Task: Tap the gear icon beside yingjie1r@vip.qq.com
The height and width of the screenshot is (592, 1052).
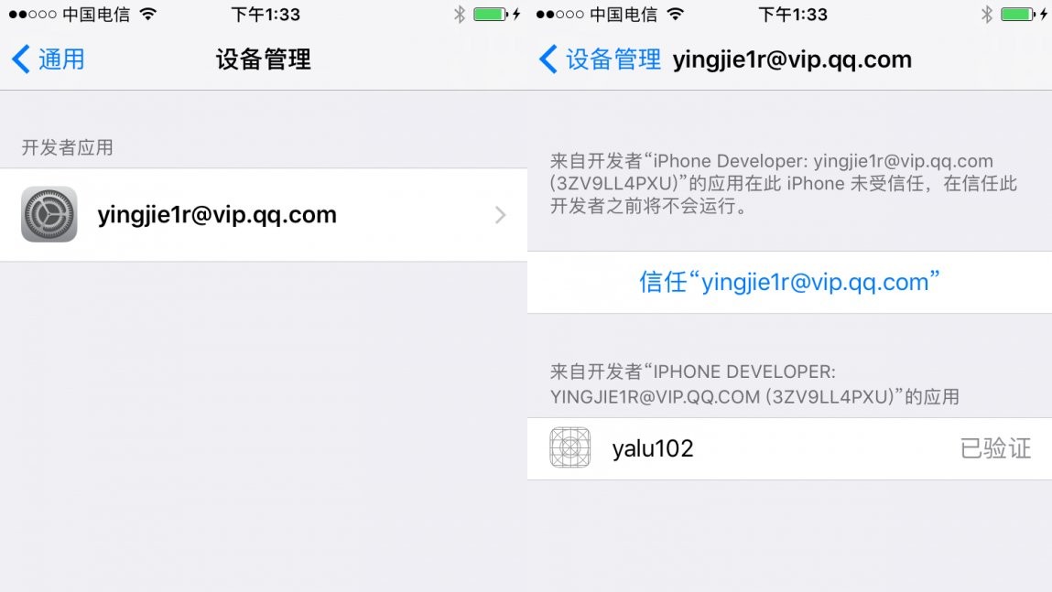Action: click(49, 214)
